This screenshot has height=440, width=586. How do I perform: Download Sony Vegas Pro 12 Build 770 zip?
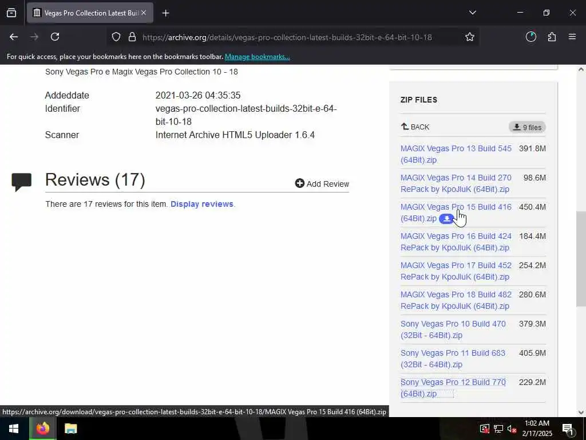[x=453, y=388]
